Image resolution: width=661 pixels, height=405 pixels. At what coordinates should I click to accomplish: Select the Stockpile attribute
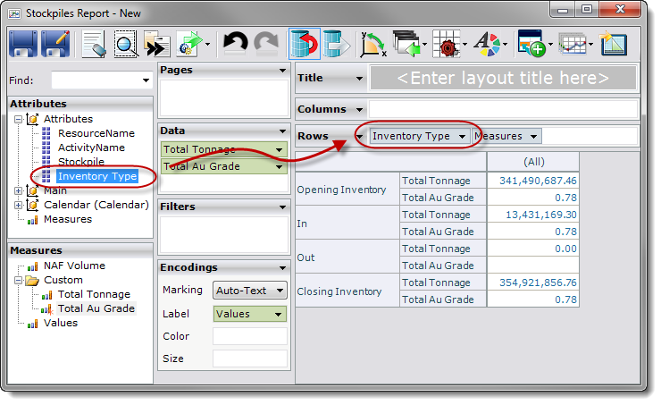[x=81, y=162]
